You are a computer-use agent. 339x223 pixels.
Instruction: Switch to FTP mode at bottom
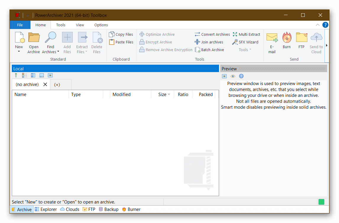[89, 209]
